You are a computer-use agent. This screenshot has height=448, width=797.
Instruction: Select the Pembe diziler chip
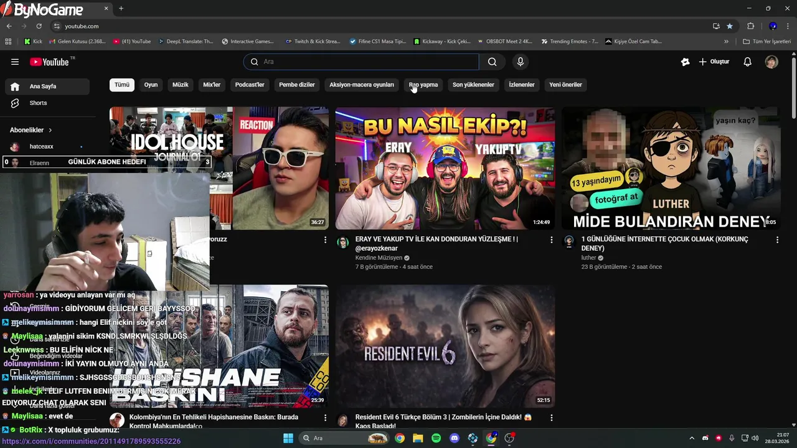[x=297, y=85]
